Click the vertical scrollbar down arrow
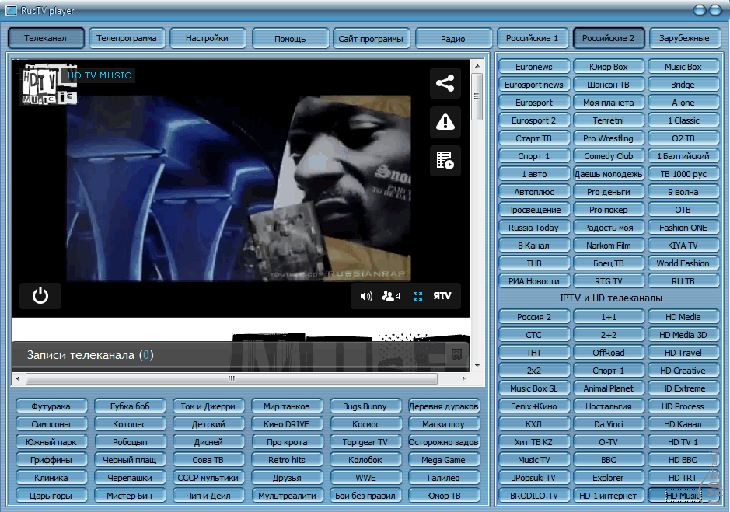 coord(477,366)
